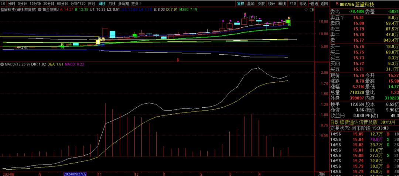Click the 14:56 trade with volume 79.8万
This screenshot has height=176, width=399.
(x=364, y=139)
